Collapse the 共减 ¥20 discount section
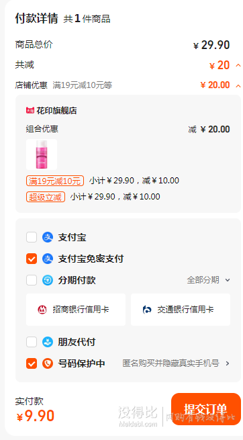The width and height of the screenshot is (243, 440). 238,66
